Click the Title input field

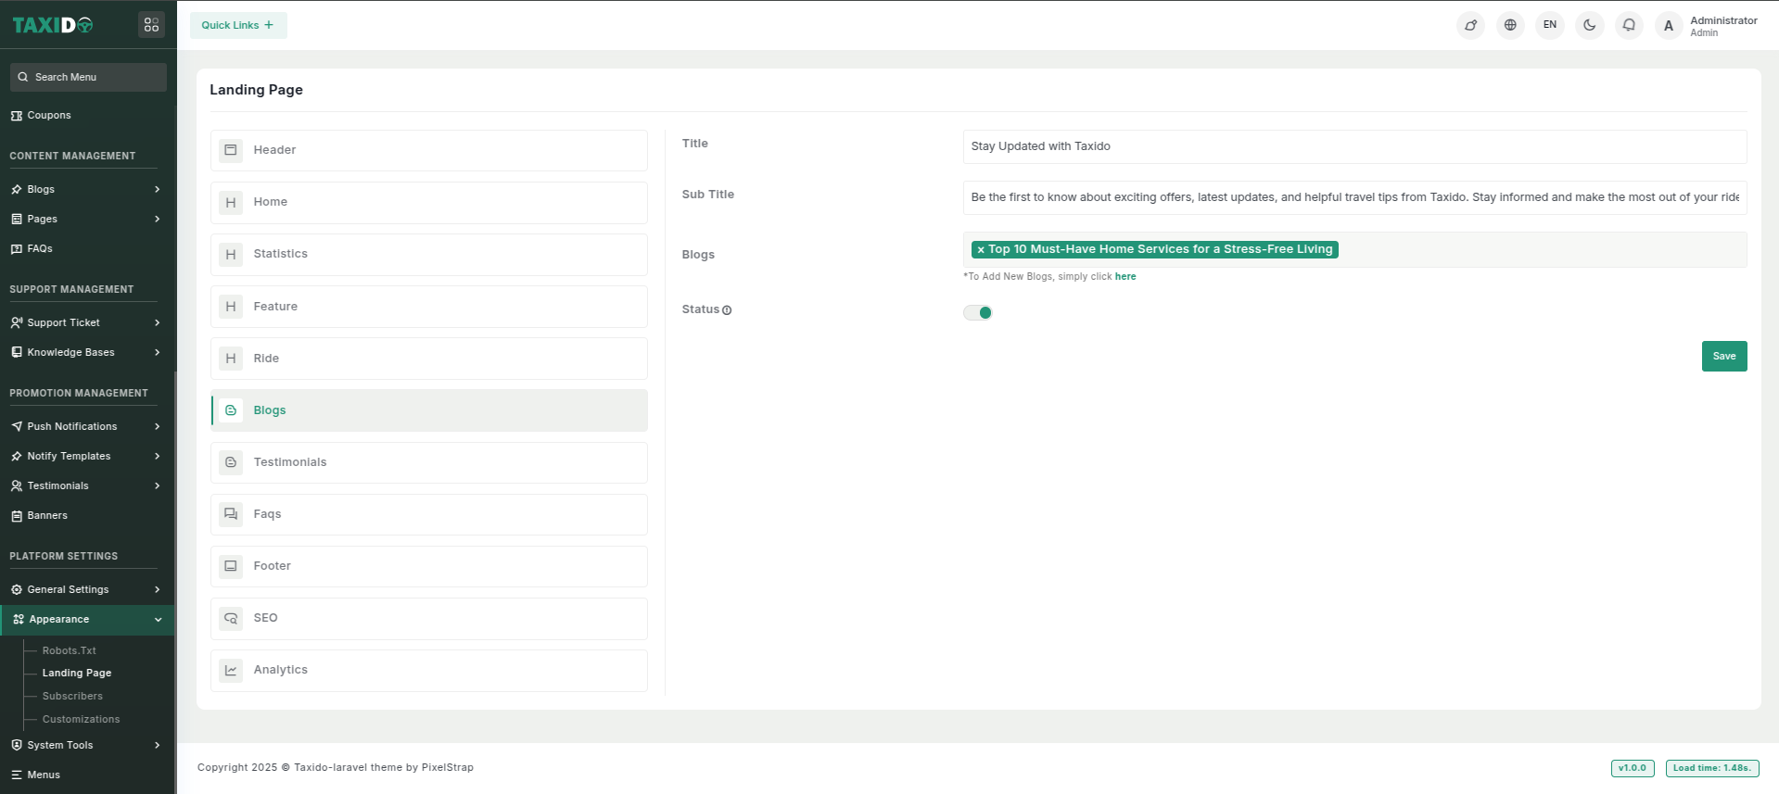[1353, 146]
